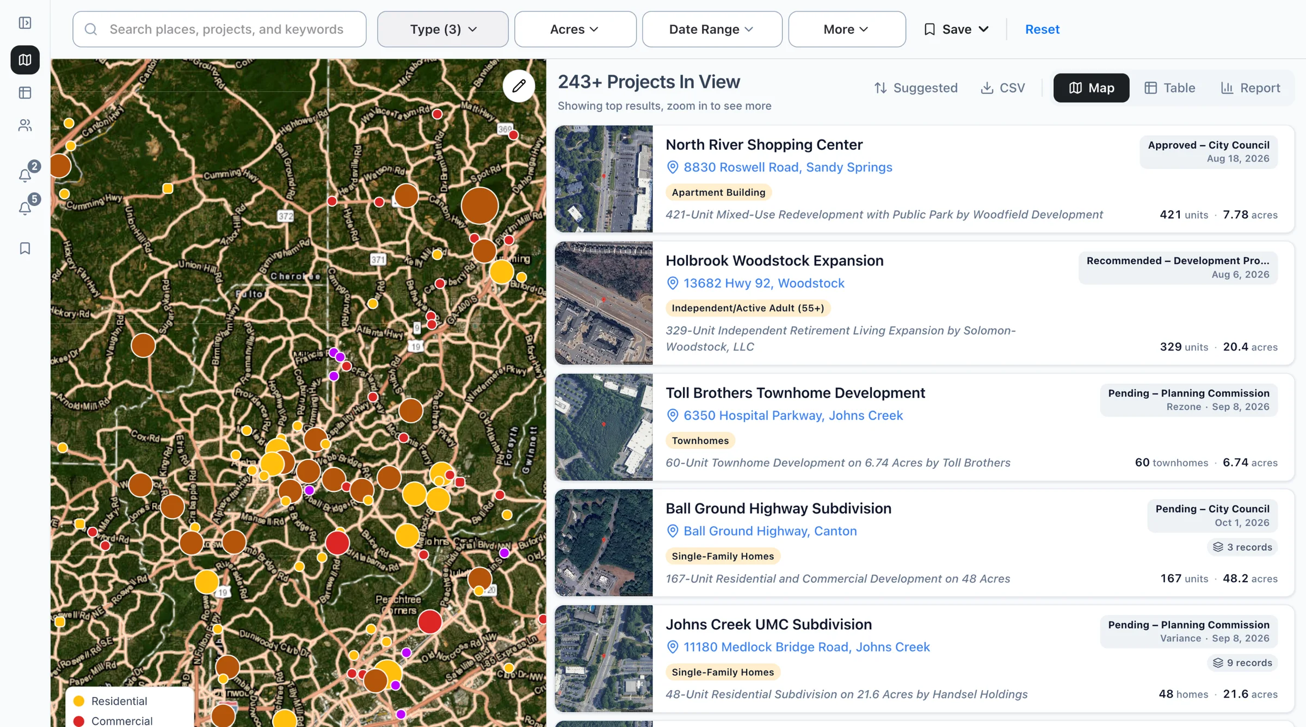
Task: Open the table sidebar icon
Action: click(x=25, y=93)
